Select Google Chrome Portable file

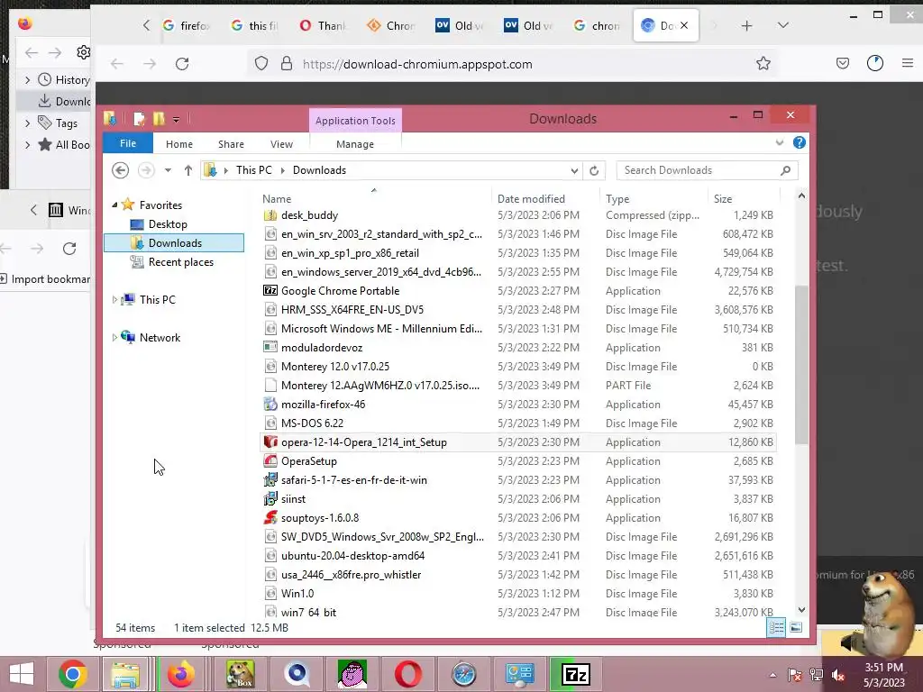[x=517, y=291]
